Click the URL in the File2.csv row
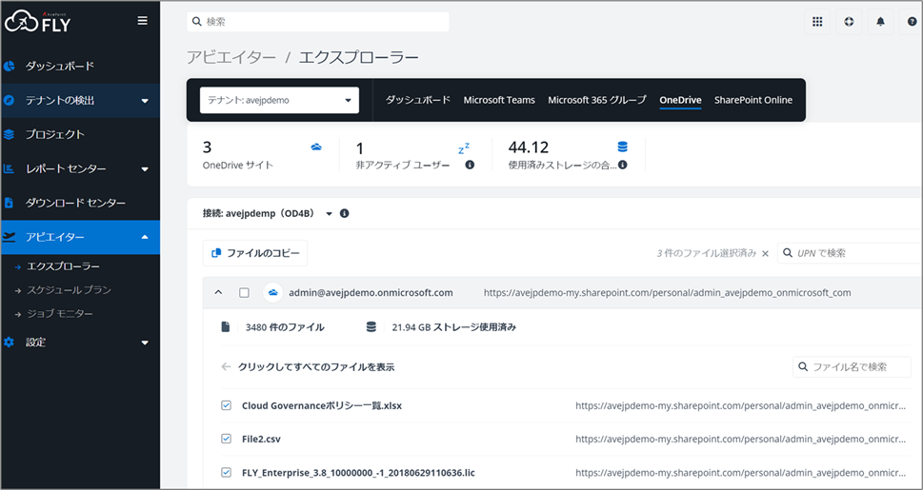The height and width of the screenshot is (490, 923). (741, 439)
